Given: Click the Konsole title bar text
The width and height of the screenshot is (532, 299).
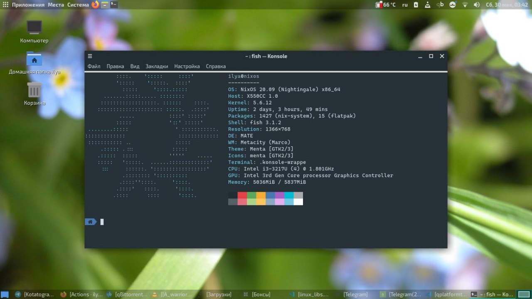Looking at the screenshot, I should point(266,56).
